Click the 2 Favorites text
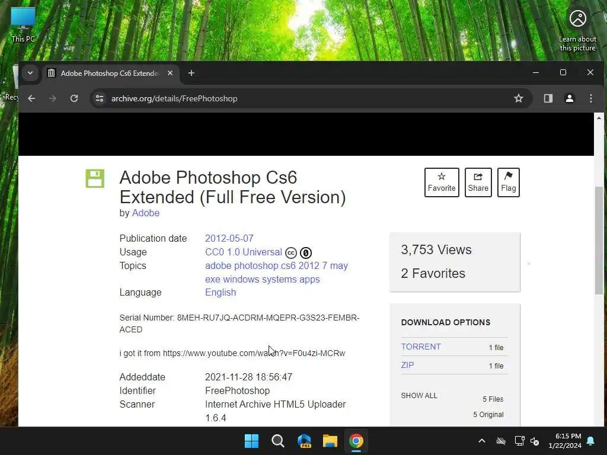The height and width of the screenshot is (455, 607). click(433, 274)
